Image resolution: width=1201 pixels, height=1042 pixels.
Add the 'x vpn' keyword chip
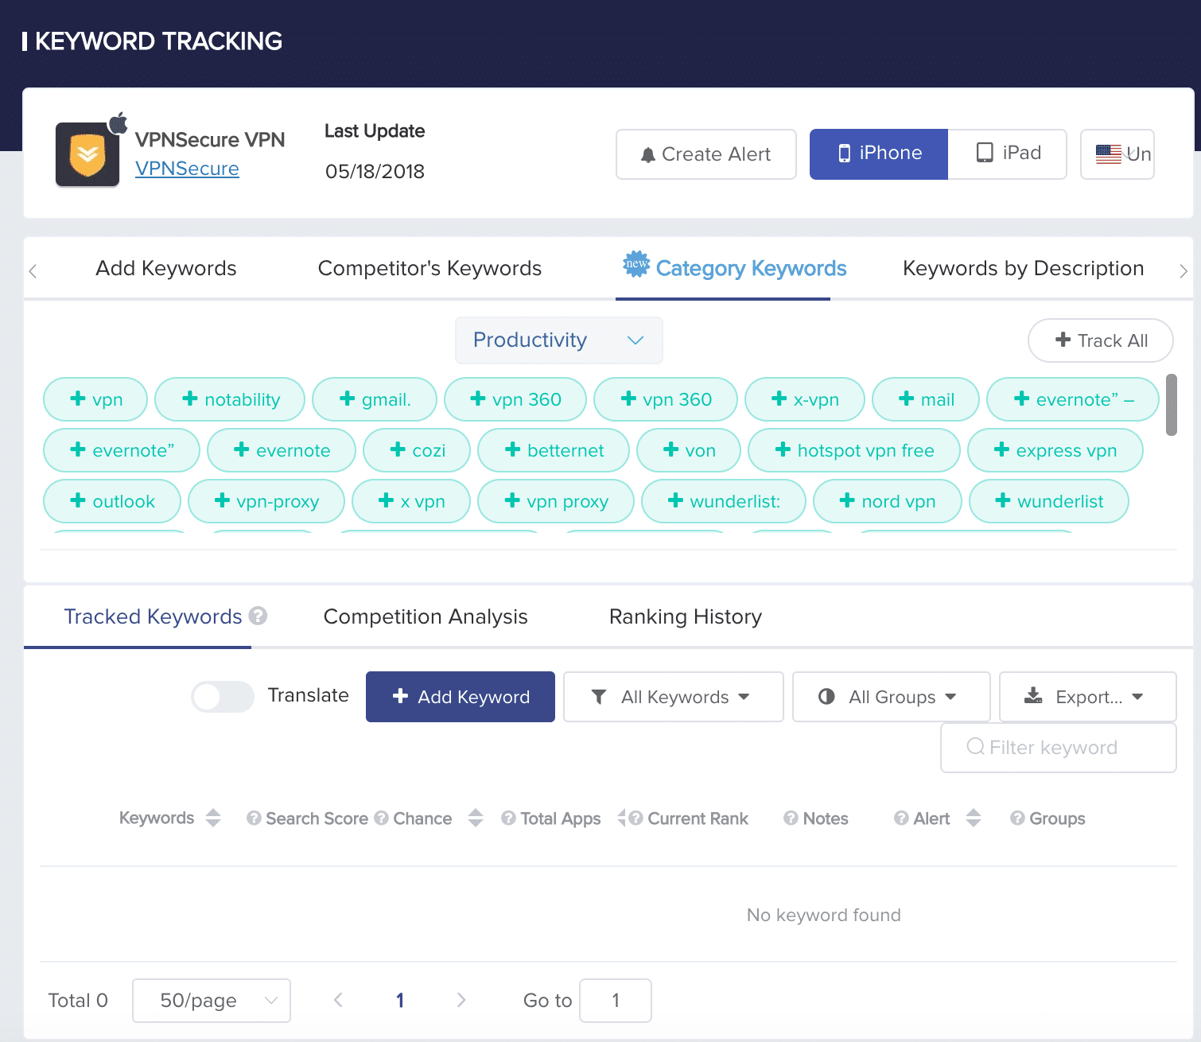[x=411, y=501]
